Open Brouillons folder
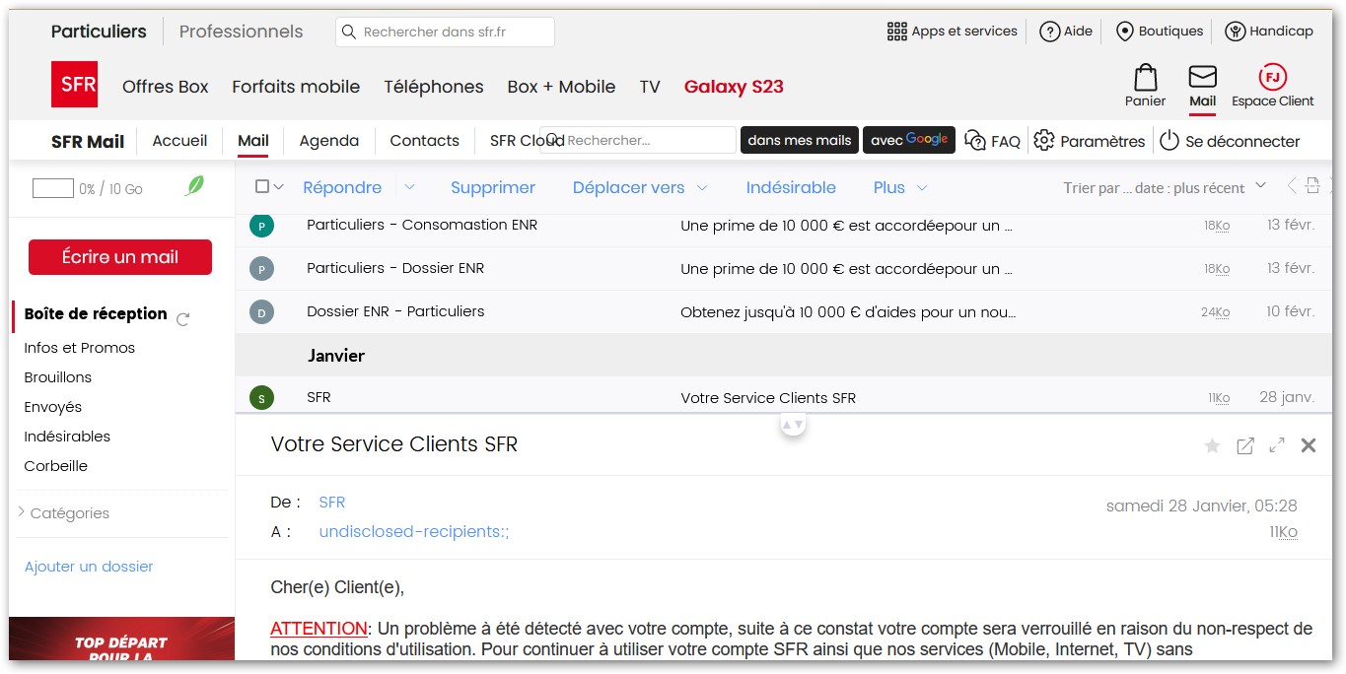1346x674 pixels. 58,377
